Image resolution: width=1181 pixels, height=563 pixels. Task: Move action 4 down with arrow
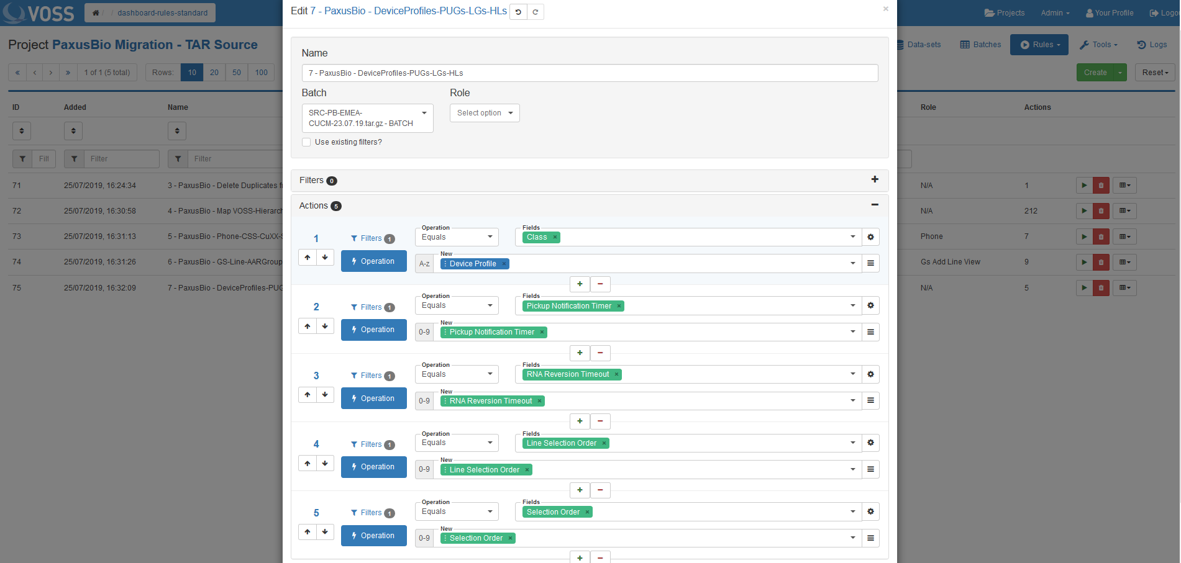tap(325, 464)
